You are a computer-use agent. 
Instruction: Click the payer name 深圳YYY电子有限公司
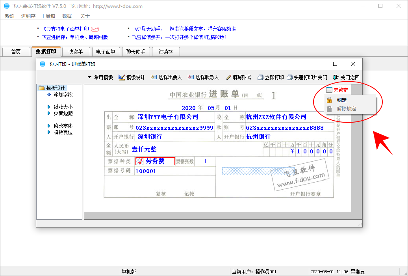click(168, 117)
